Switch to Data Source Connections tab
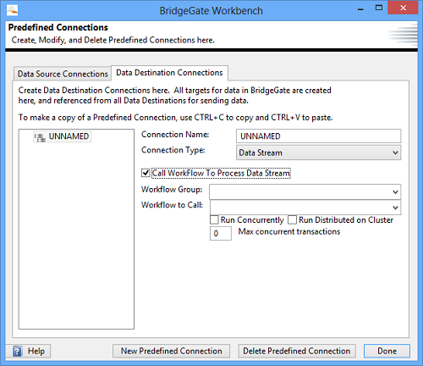Screen dimensions: 423x366 tap(63, 74)
